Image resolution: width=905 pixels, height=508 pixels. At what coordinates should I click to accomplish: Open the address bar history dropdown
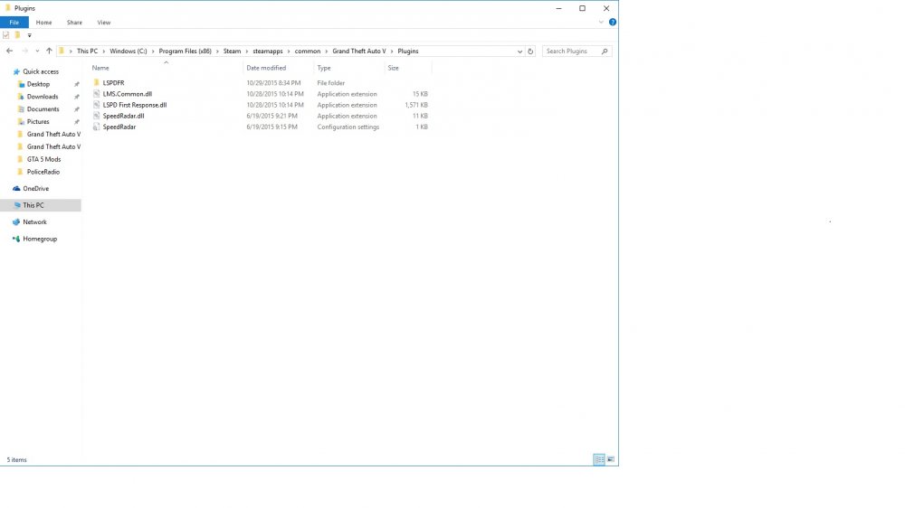coord(519,52)
